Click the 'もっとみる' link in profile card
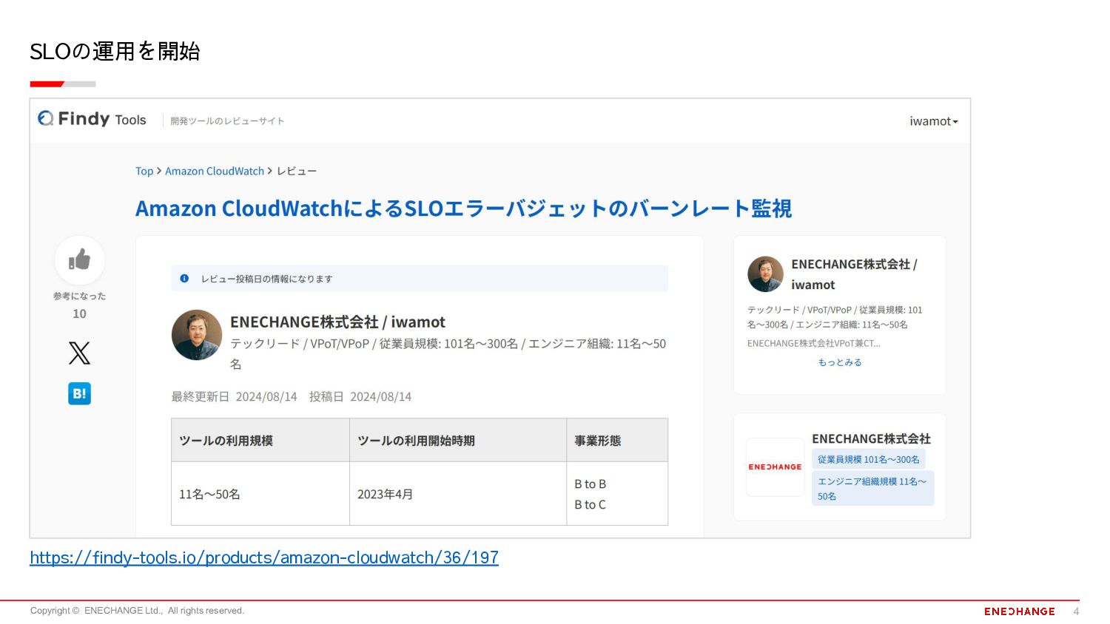Image resolution: width=1110 pixels, height=624 pixels. (840, 362)
